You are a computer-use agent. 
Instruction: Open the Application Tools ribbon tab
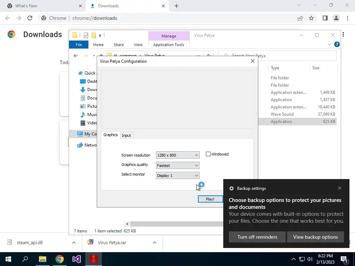(169, 45)
